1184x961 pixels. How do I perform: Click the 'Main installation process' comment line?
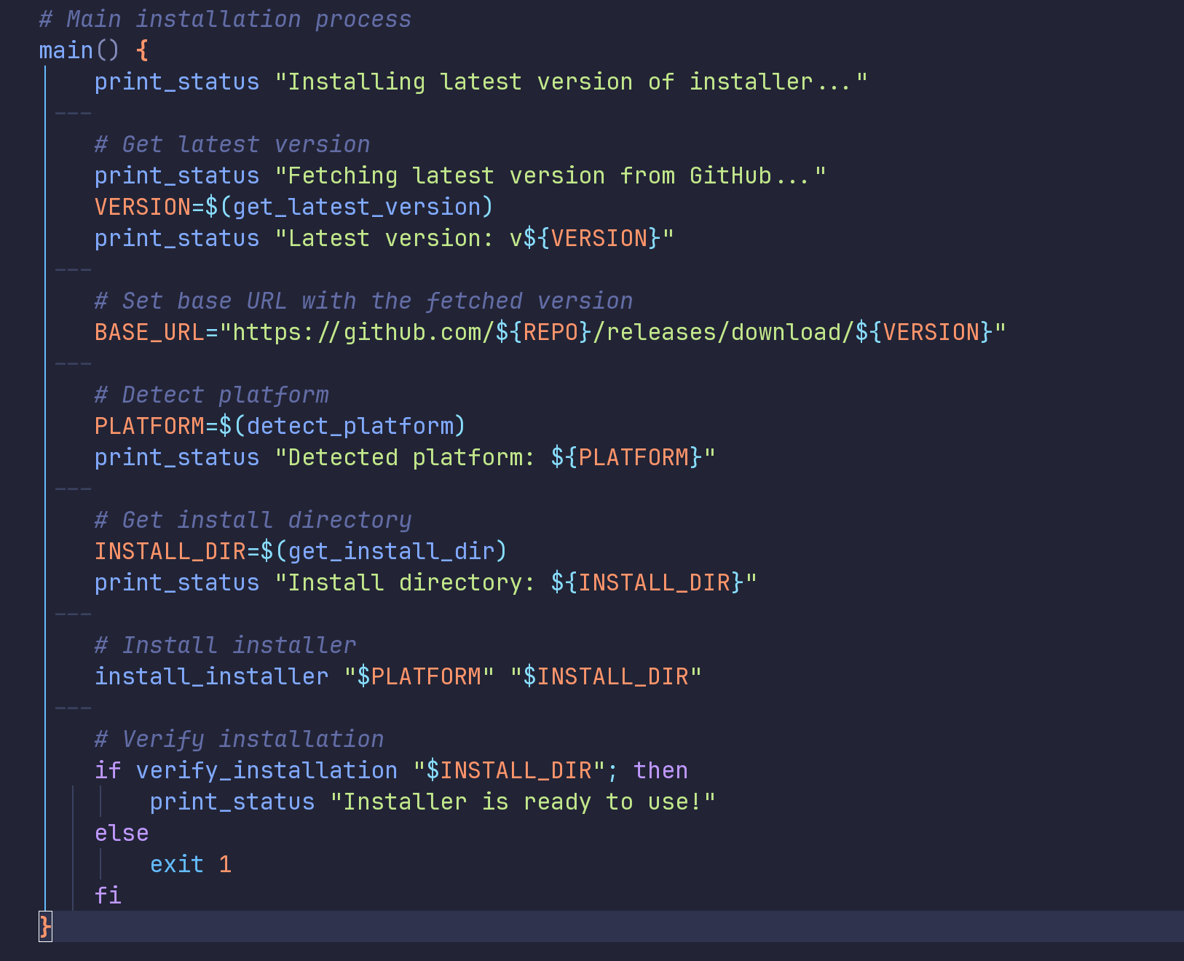225,19
